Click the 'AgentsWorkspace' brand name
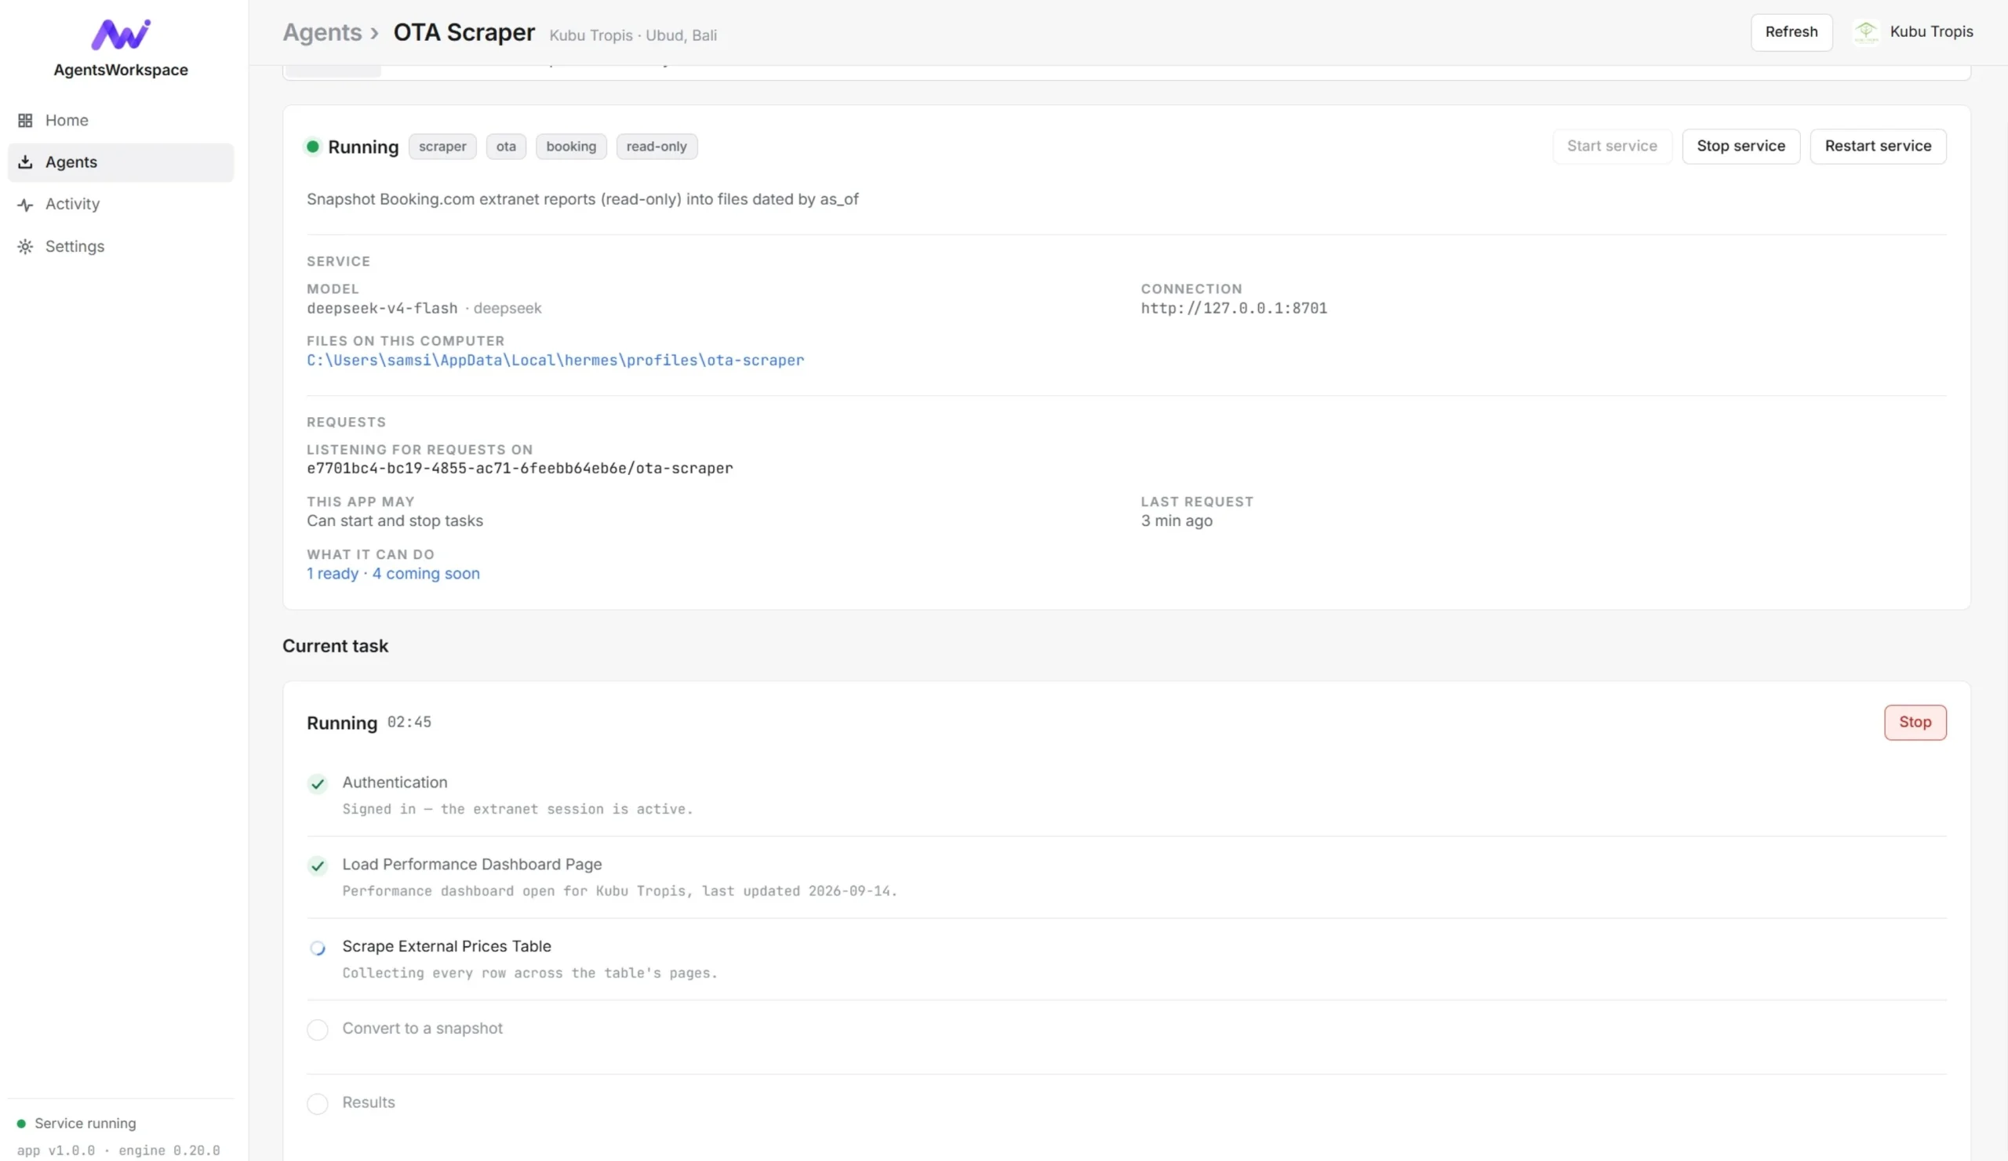Image resolution: width=2008 pixels, height=1161 pixels. pyautogui.click(x=120, y=70)
